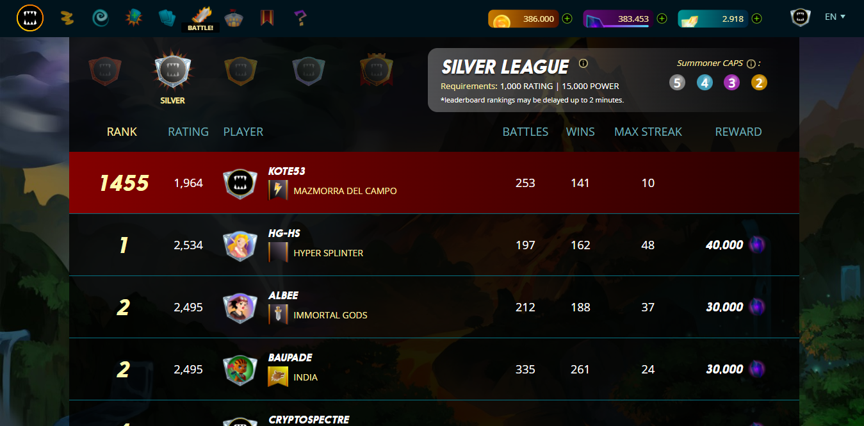Click the Hyper Splinter guild name
Viewport: 864px width, 426px height.
click(x=328, y=253)
